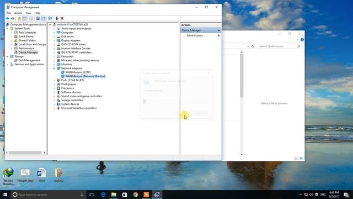Click the Monitors category
Screen dimensions: 353x199
(66, 64)
